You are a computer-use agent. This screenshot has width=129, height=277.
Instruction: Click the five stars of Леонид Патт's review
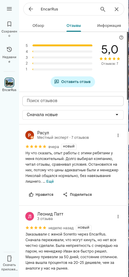click(36, 228)
